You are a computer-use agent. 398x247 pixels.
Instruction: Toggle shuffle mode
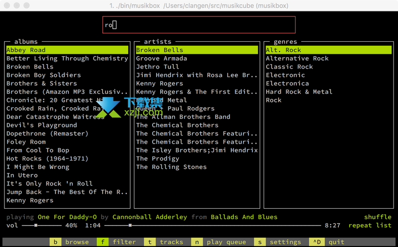pyautogui.click(x=378, y=217)
